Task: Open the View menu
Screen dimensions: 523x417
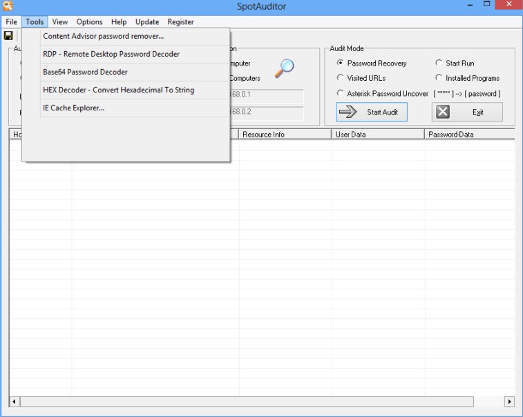Action: pos(60,22)
